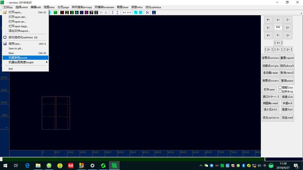Select layer 5 blue icon in toolbar
Image resolution: width=303 pixels, height=170 pixels.
(x=81, y=12)
